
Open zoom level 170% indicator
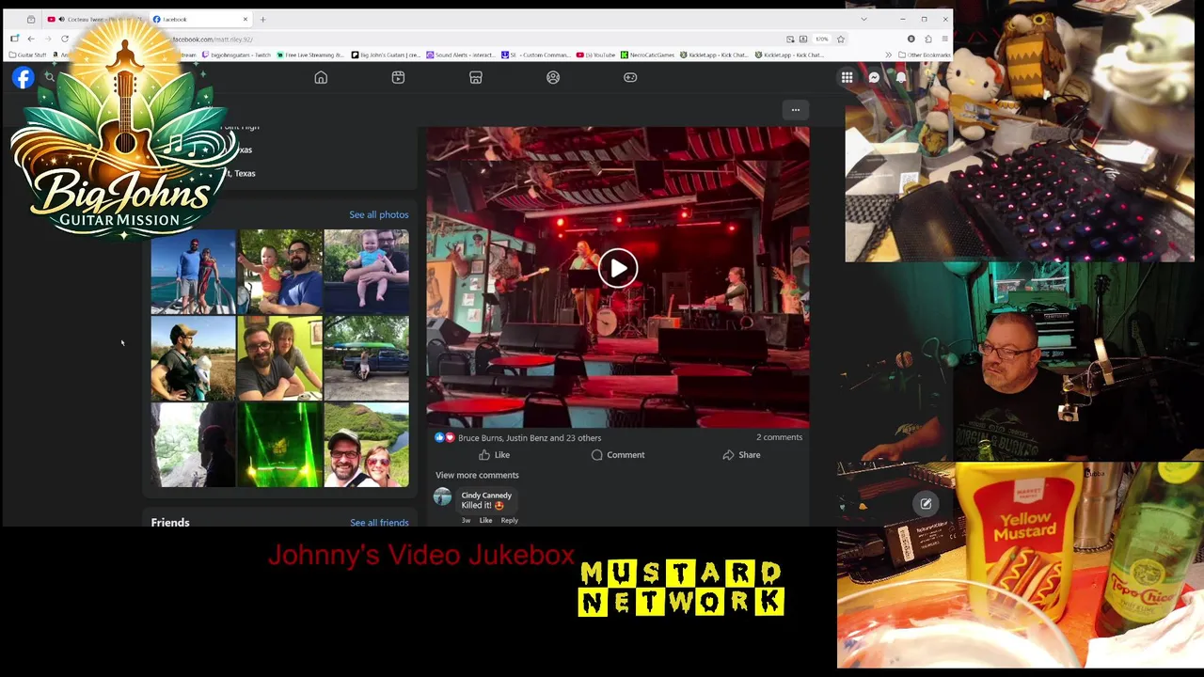tap(822, 39)
